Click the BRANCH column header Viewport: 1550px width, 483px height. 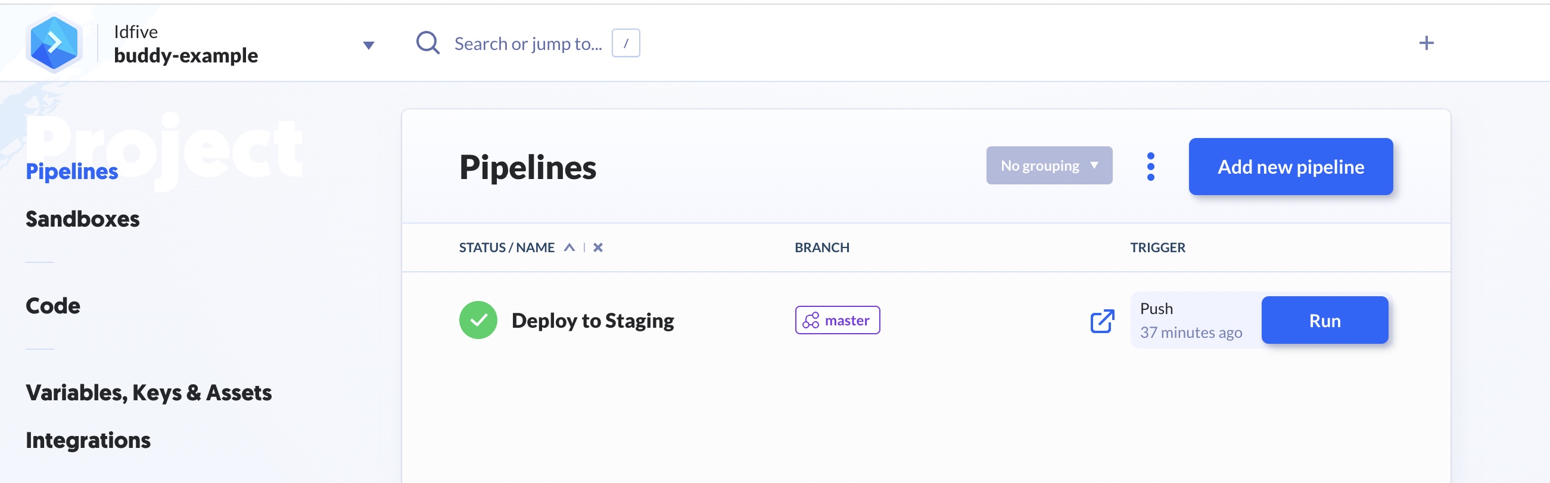click(821, 247)
